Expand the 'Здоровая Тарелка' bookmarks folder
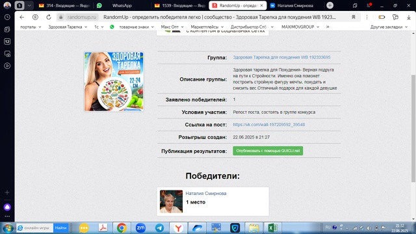This screenshot has width=416, height=234. point(68,27)
